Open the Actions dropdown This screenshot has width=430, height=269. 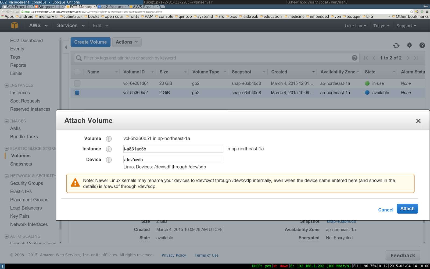[x=127, y=42]
